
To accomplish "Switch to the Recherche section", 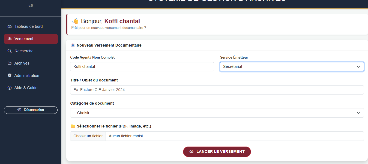I will 24,51.
